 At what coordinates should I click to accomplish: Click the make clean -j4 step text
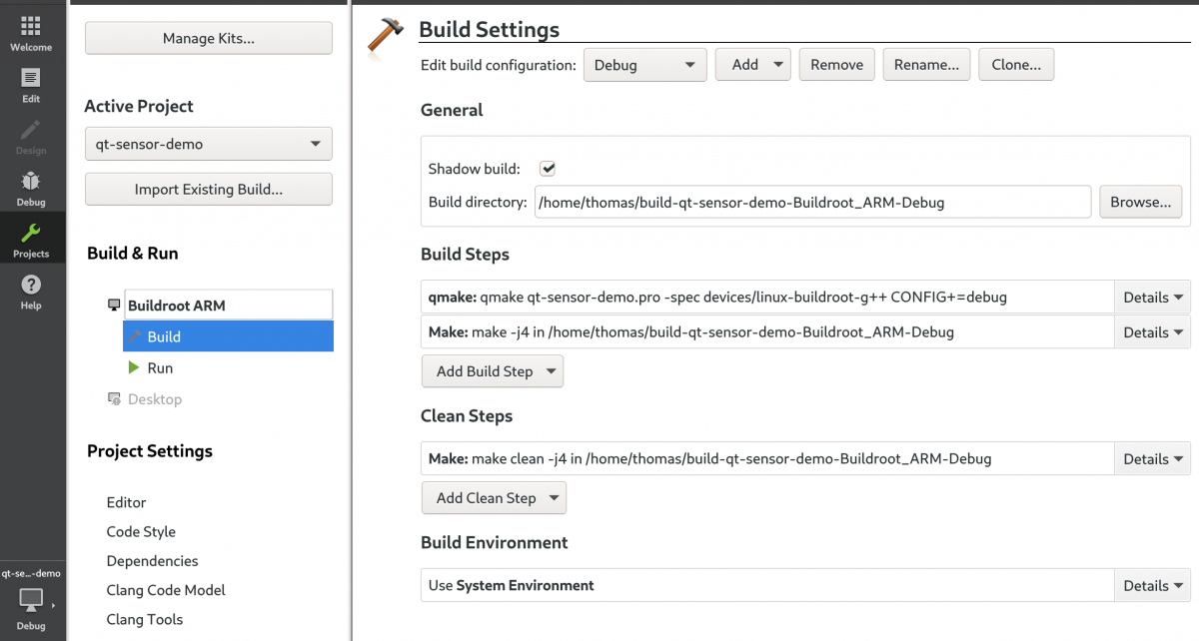709,458
